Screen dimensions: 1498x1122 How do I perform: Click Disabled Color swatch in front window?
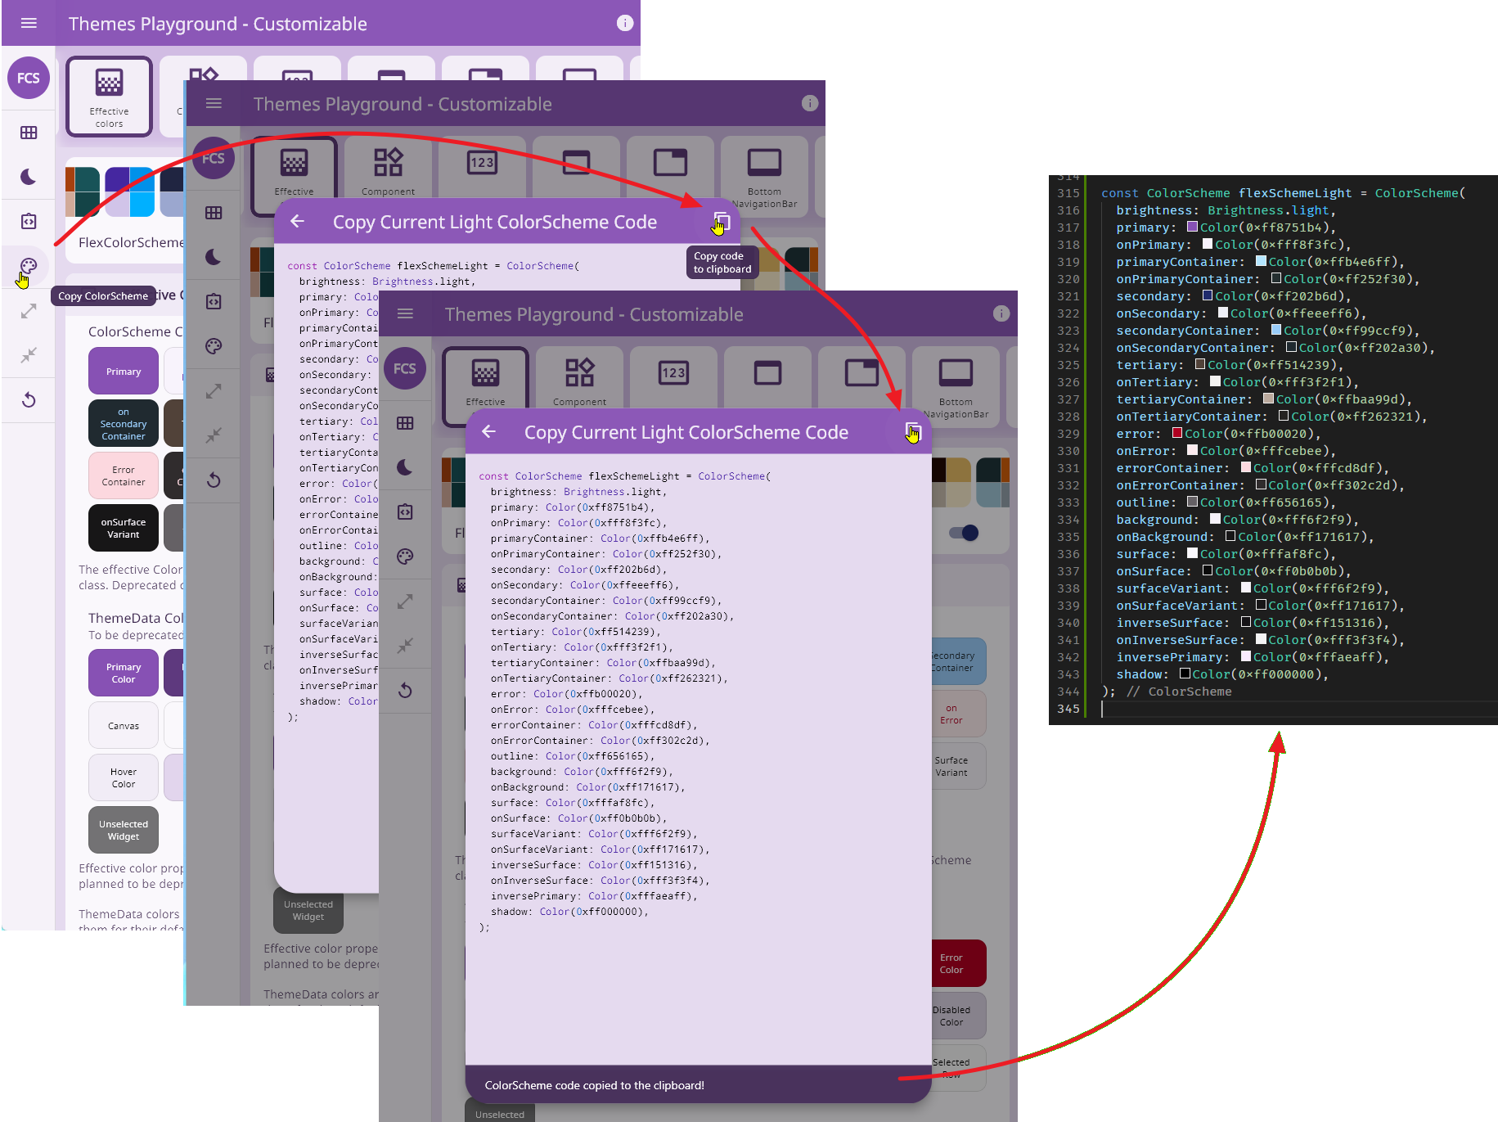958,1016
